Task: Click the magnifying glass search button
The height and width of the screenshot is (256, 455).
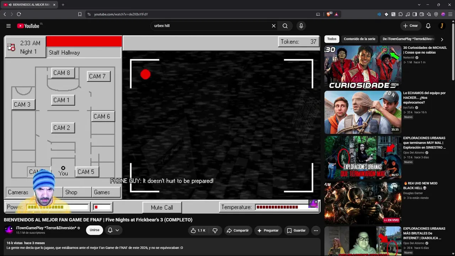Action: coord(285,26)
